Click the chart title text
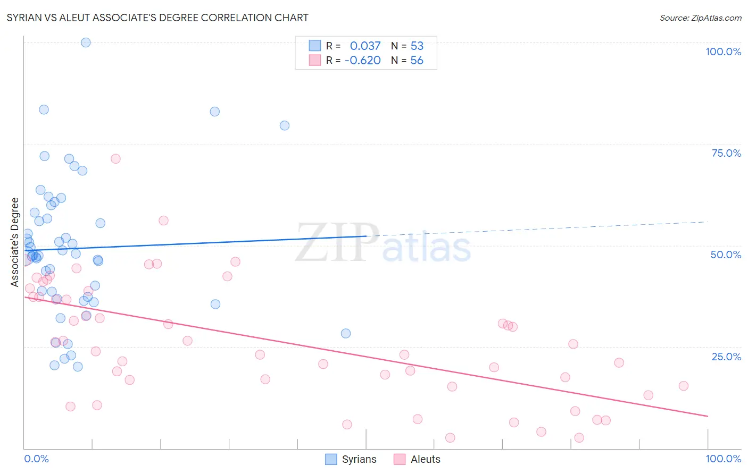The width and height of the screenshot is (748, 474). coord(157,18)
